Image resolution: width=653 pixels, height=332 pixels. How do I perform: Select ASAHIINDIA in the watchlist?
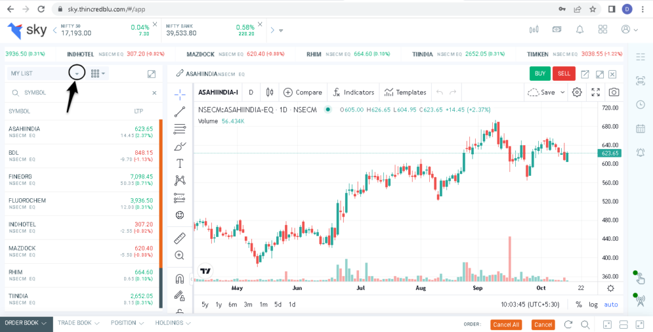[x=82, y=133]
